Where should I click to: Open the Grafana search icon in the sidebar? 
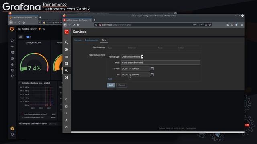point(12,41)
